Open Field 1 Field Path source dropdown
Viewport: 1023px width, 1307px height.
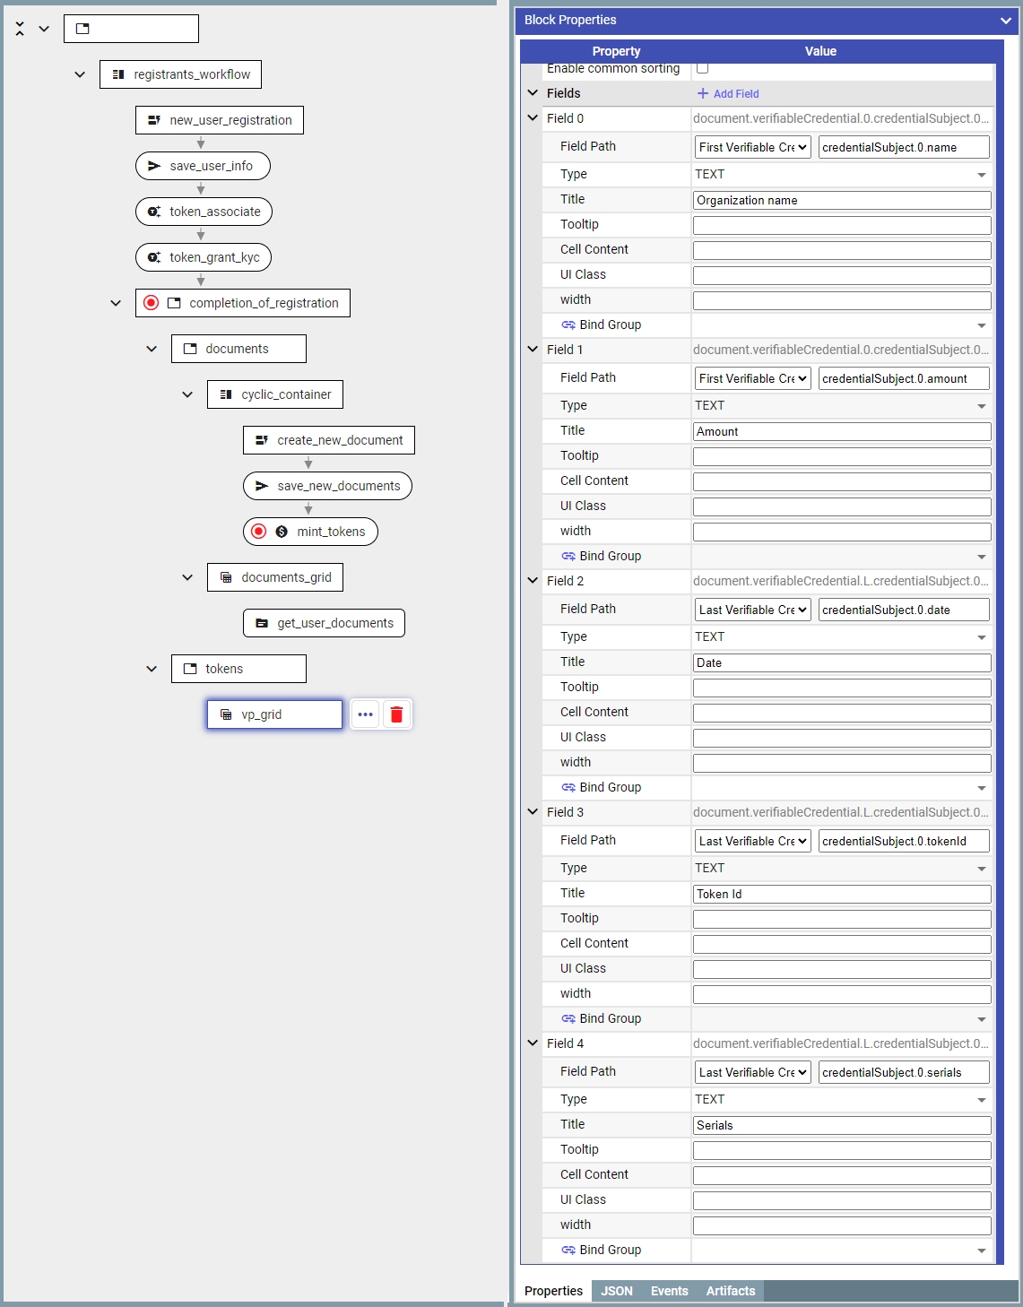tap(753, 378)
